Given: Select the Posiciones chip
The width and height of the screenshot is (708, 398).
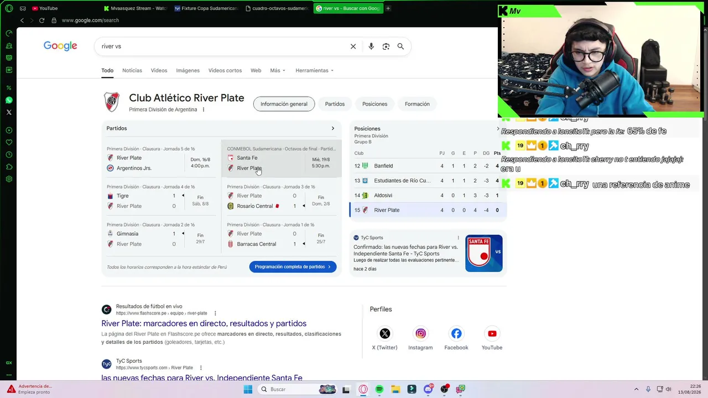Looking at the screenshot, I should click(x=374, y=104).
